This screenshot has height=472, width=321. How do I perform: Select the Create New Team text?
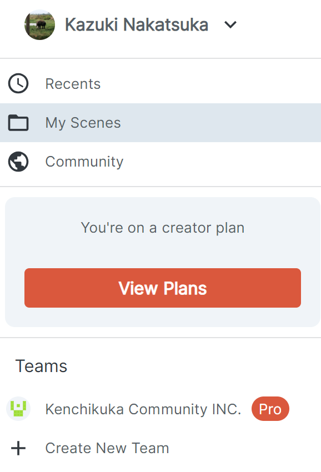107,448
